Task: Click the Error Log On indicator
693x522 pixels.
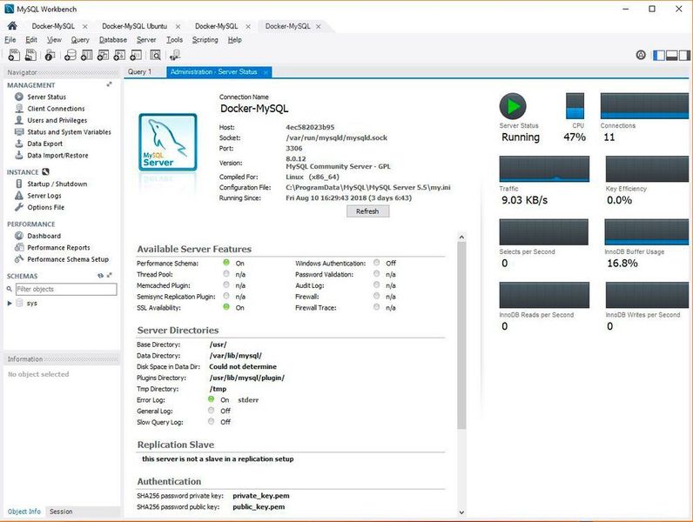Action: [x=212, y=399]
